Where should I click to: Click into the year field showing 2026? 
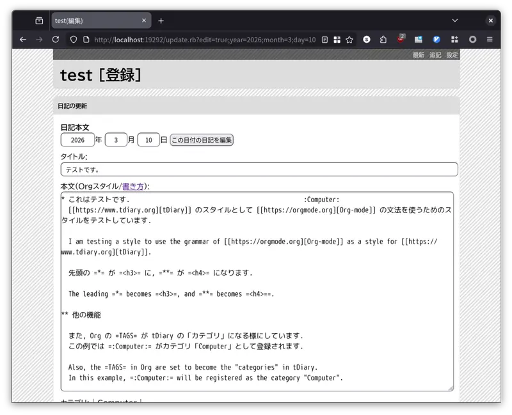pos(77,140)
